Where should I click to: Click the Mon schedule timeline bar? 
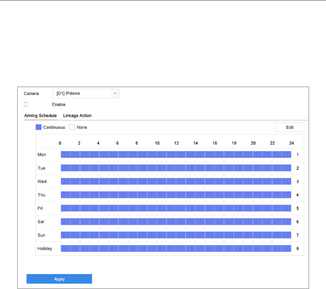click(x=176, y=155)
